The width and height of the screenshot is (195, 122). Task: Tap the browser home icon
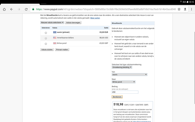click(5, 9)
